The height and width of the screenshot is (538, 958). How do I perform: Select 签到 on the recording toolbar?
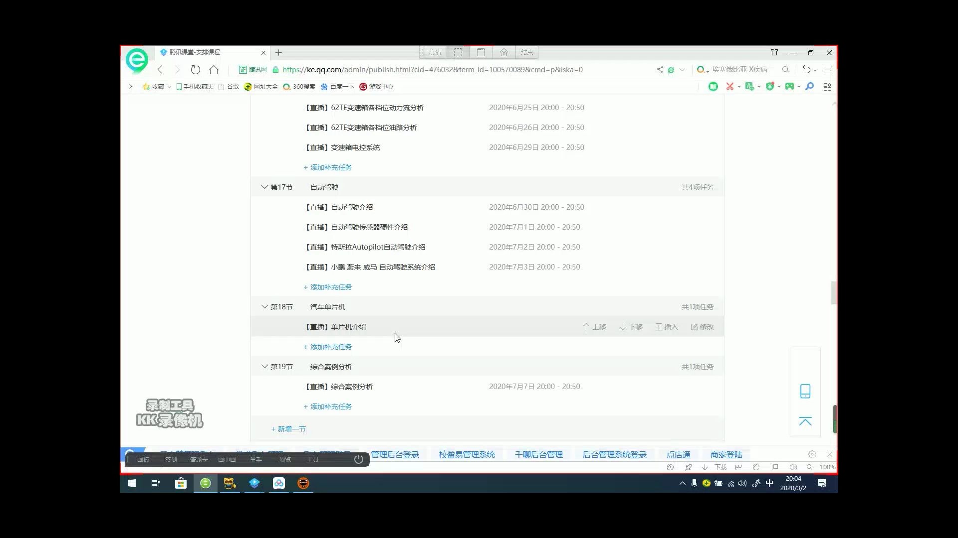coord(171,459)
